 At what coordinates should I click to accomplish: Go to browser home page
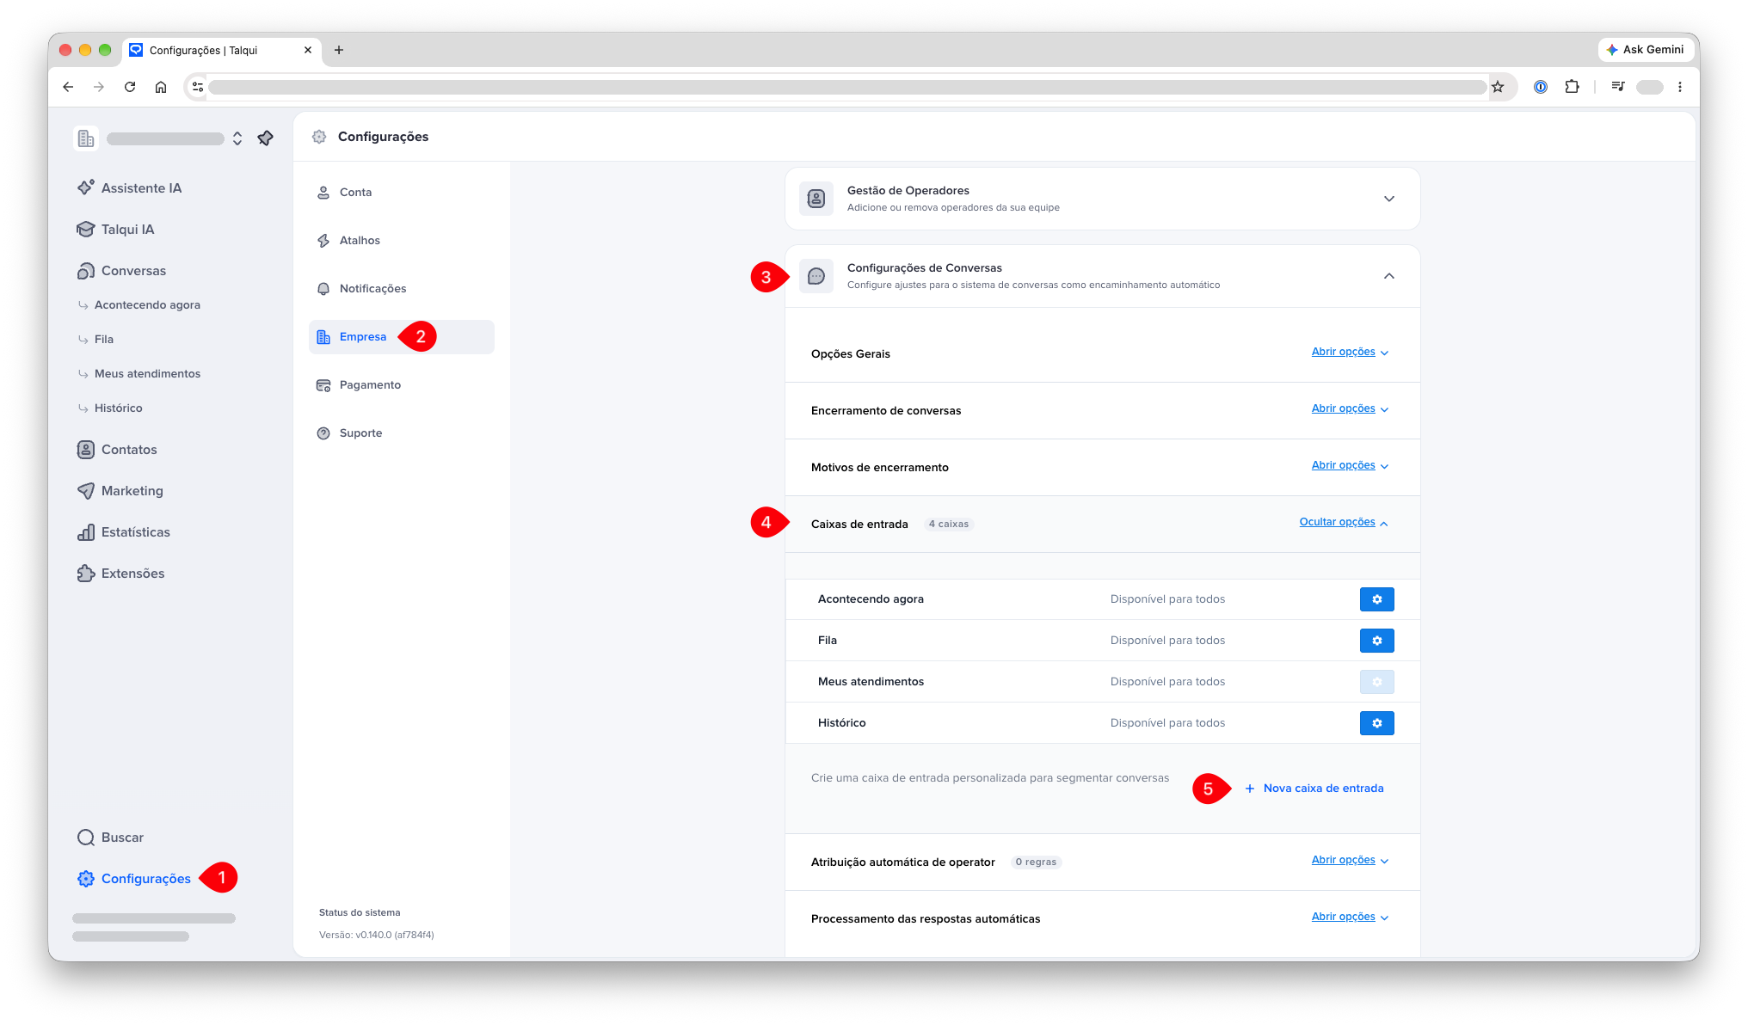(161, 87)
